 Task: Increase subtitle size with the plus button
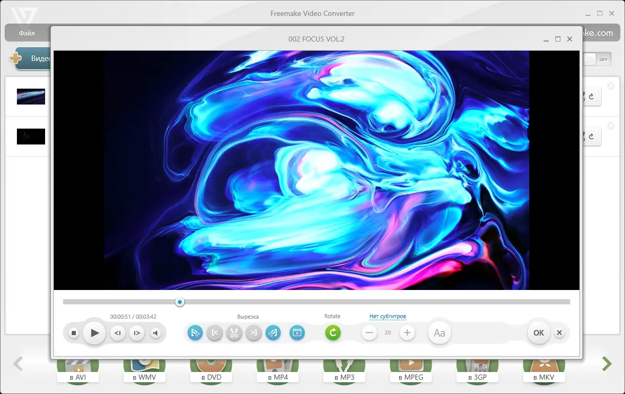pyautogui.click(x=407, y=333)
